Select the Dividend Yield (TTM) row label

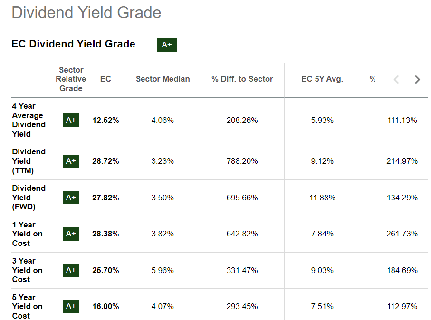[x=29, y=161]
